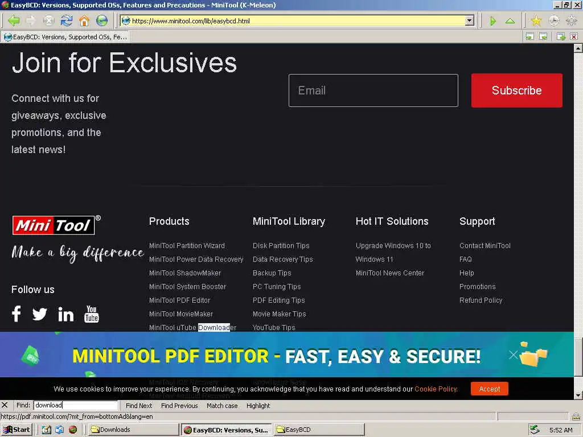
Task: Click the Email input field
Action: pyautogui.click(x=373, y=90)
